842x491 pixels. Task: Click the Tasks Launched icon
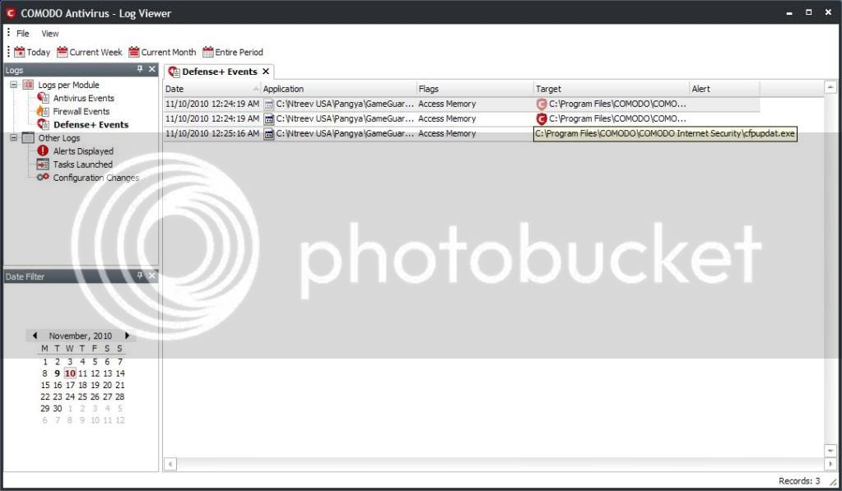[x=43, y=164]
